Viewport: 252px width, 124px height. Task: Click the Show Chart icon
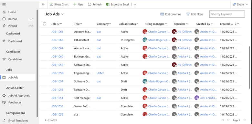coord(51,4)
